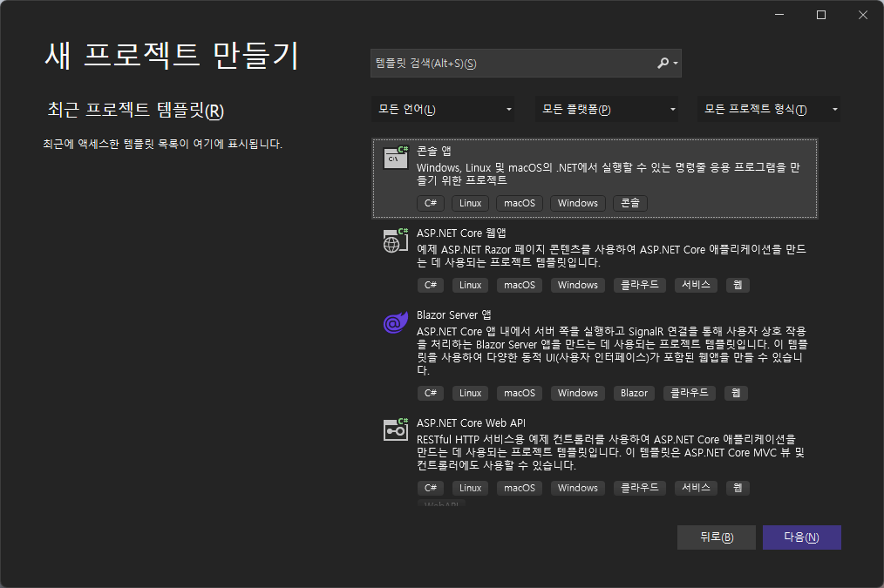This screenshot has width=884, height=588.
Task: Click the 웹 tag under ASP.NET Core 웹앱
Action: pyautogui.click(x=738, y=285)
